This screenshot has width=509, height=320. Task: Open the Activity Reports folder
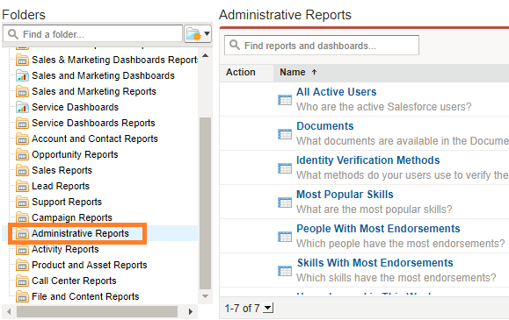tap(65, 249)
